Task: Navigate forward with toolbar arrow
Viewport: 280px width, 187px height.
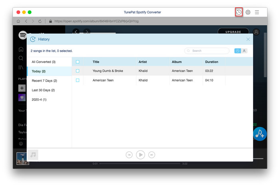Action: pyautogui.click(x=33, y=21)
